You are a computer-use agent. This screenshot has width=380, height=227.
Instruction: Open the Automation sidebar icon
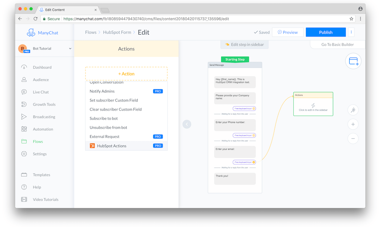(x=24, y=129)
